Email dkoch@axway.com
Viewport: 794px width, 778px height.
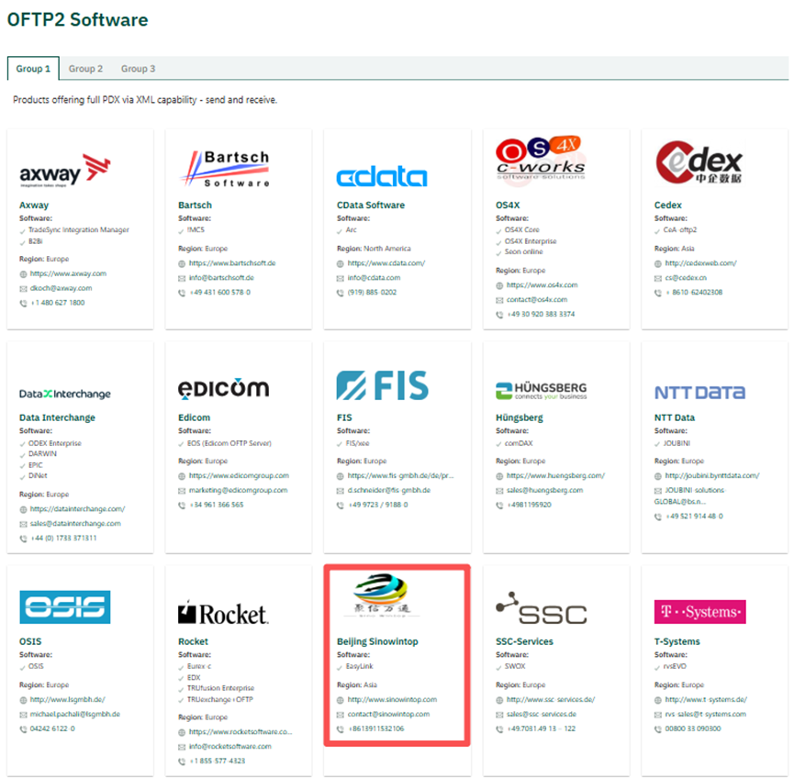61,288
